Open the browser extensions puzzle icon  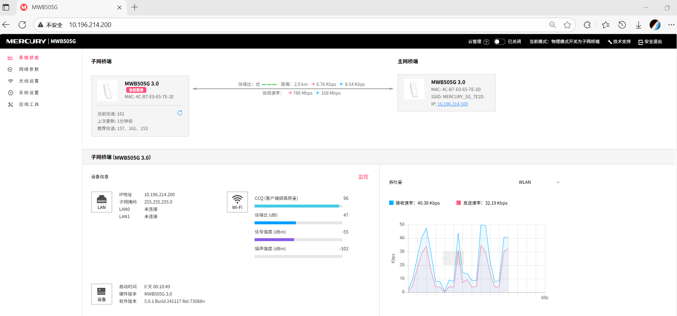[587, 25]
